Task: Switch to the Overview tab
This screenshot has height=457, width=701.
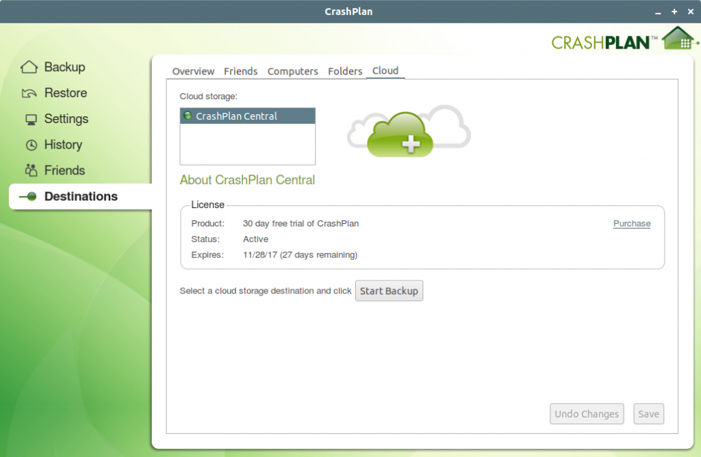Action: (193, 71)
